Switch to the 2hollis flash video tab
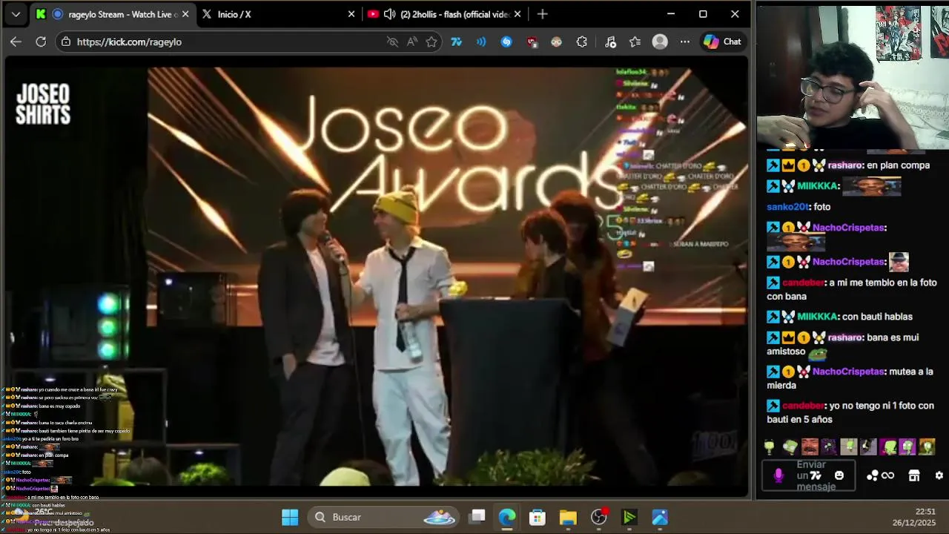 pyautogui.click(x=445, y=14)
